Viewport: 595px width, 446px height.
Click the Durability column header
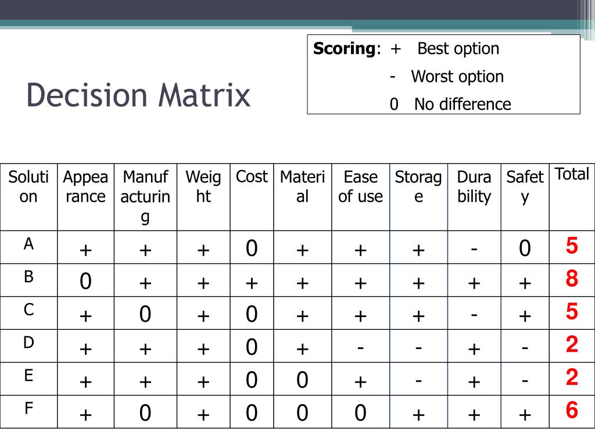tap(474, 197)
